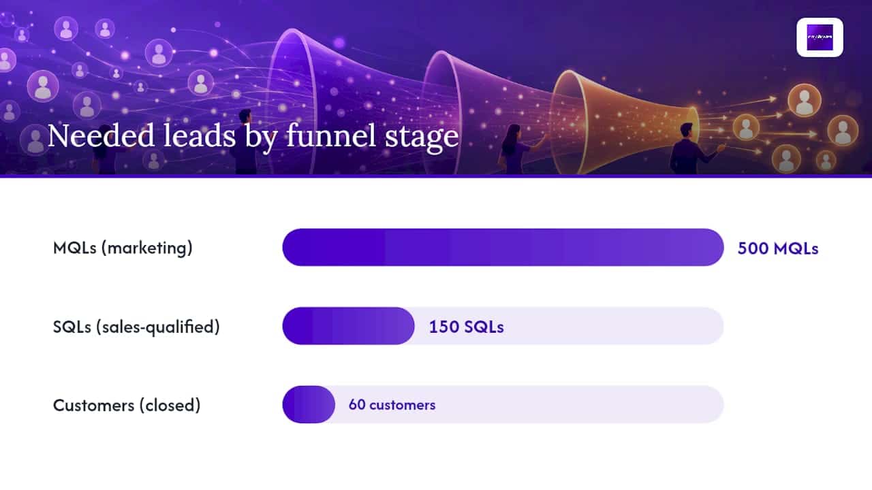Select the MQLs (marketing) row label

[123, 248]
